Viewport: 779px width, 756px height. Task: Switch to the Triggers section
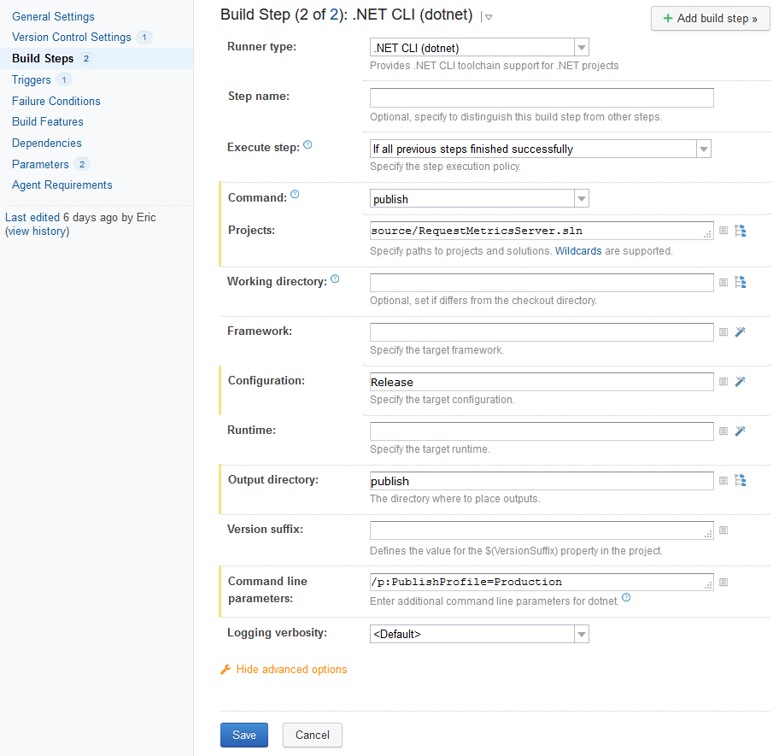[31, 79]
